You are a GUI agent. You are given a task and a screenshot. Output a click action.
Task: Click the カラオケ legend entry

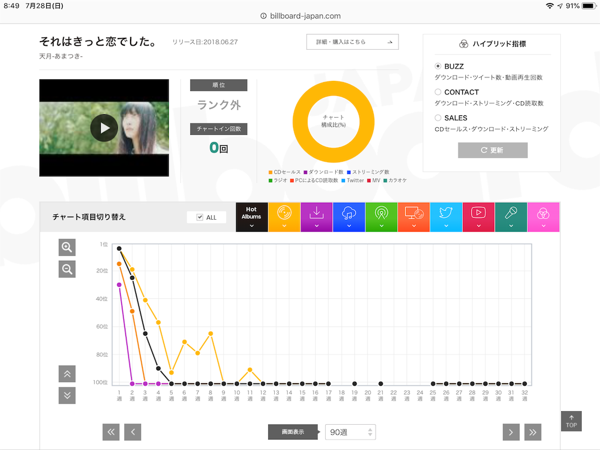pyautogui.click(x=395, y=180)
